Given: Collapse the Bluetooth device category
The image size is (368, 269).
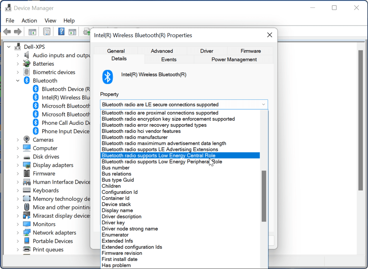Looking at the screenshot, I should [x=18, y=80].
